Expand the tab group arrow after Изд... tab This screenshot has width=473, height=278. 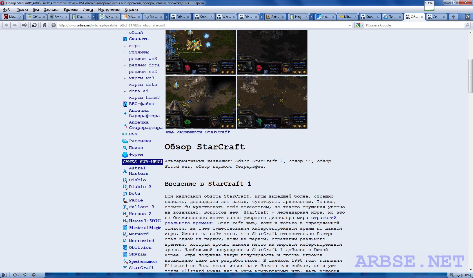(x=311, y=17)
